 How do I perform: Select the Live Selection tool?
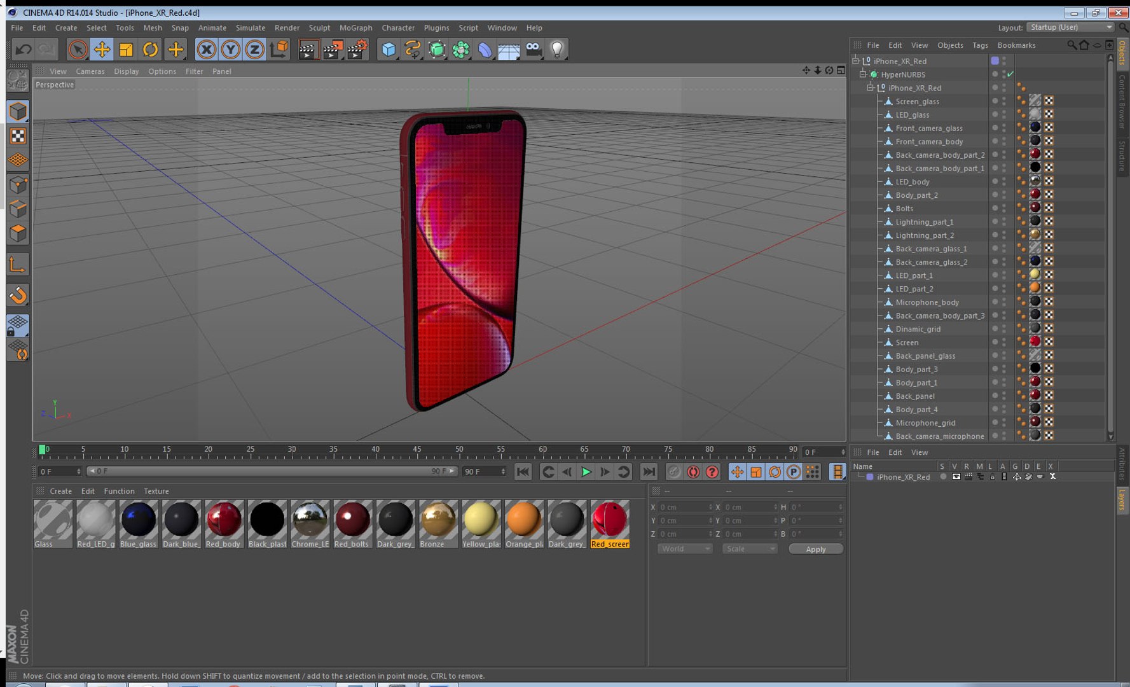78,49
